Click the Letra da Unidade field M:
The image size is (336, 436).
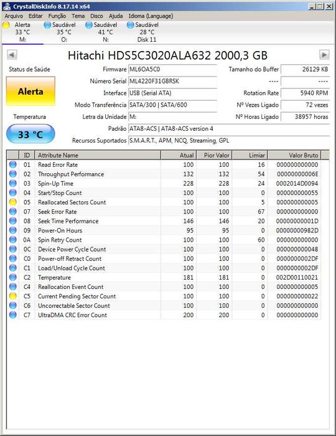(x=172, y=117)
